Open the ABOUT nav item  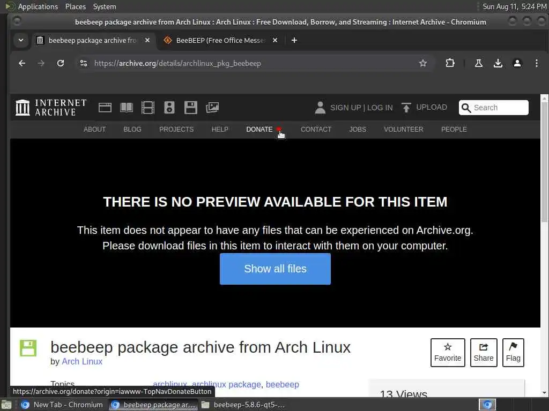(94, 130)
